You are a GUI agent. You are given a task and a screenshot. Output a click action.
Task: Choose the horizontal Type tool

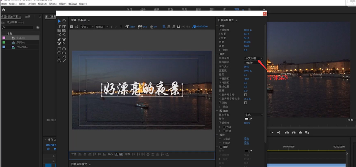tap(59, 26)
